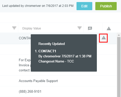The width and height of the screenshot is (121, 97).
Task: Click the red-highlighted warning icon in row
Action: pyautogui.click(x=104, y=38)
